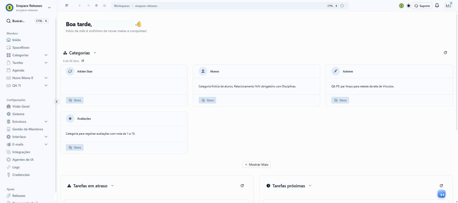458x203 pixels.
Task: Toggle the sidebar panel icon in top bar
Action: (x=67, y=6)
